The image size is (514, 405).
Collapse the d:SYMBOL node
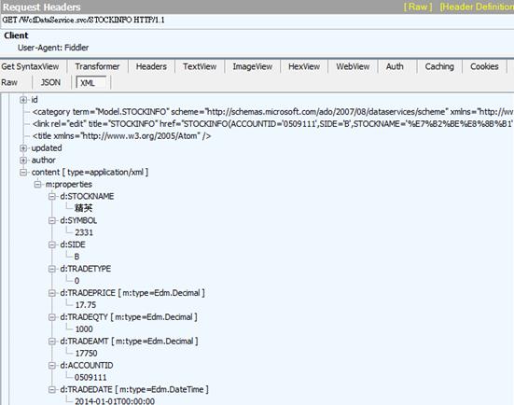[x=52, y=221]
